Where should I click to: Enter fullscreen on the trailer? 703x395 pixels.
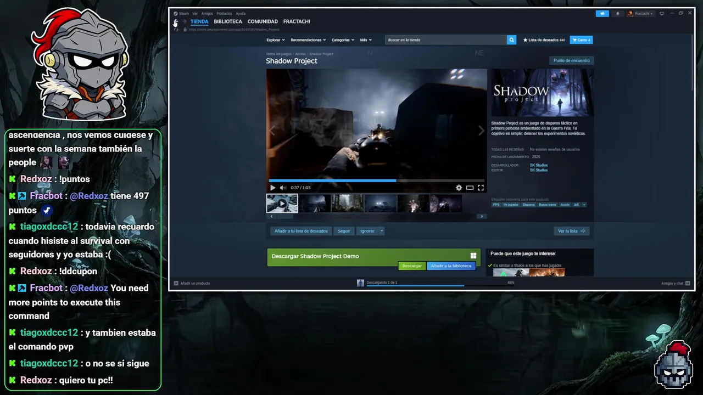(x=481, y=188)
